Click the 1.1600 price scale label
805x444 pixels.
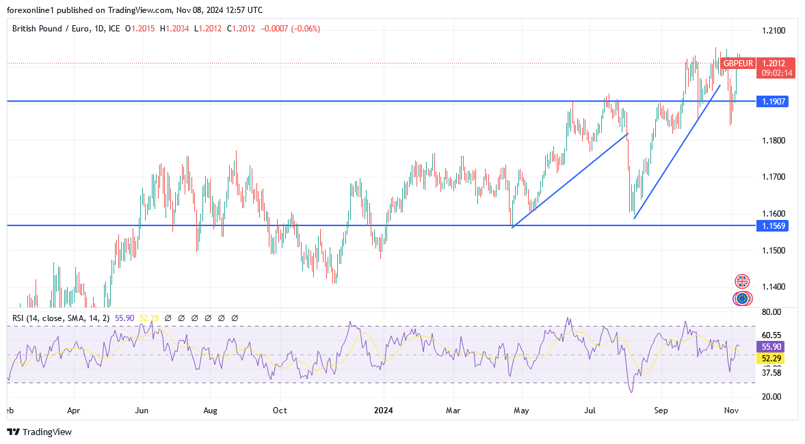(x=774, y=214)
